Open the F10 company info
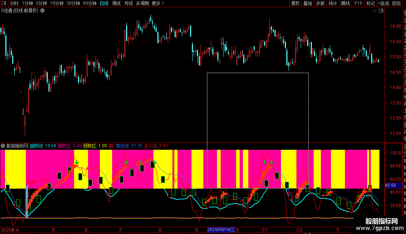Screen dimensions: 406x234 [358, 3]
